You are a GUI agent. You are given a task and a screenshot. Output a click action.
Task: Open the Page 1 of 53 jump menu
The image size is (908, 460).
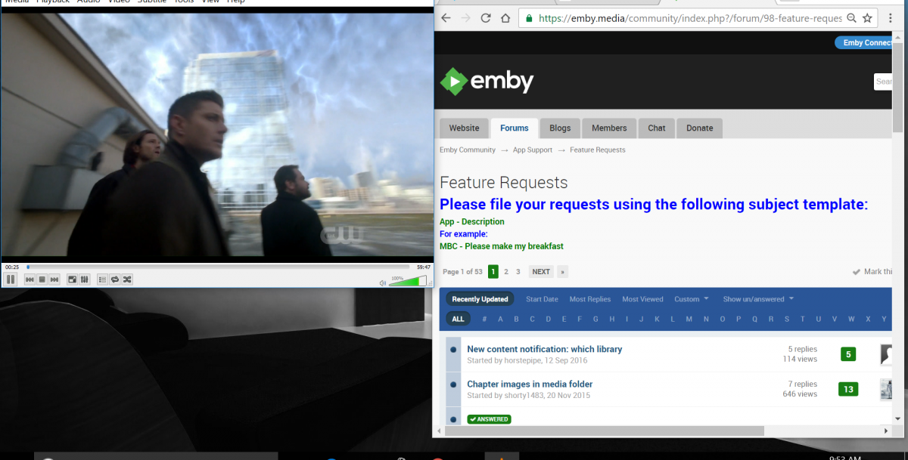pyautogui.click(x=462, y=272)
